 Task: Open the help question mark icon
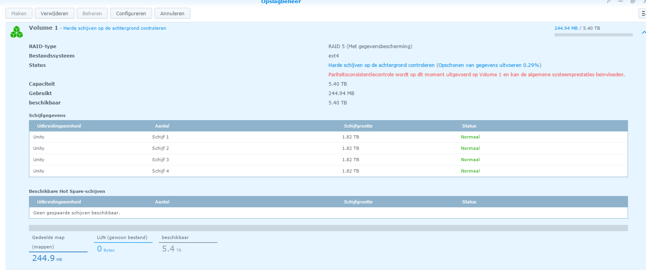click(x=608, y=2)
